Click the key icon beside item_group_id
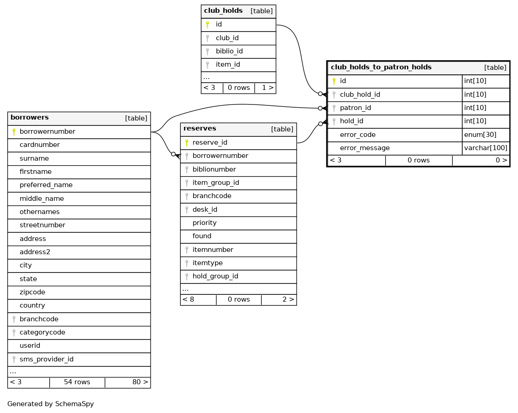Image resolution: width=518 pixels, height=413 pixels. click(187, 183)
